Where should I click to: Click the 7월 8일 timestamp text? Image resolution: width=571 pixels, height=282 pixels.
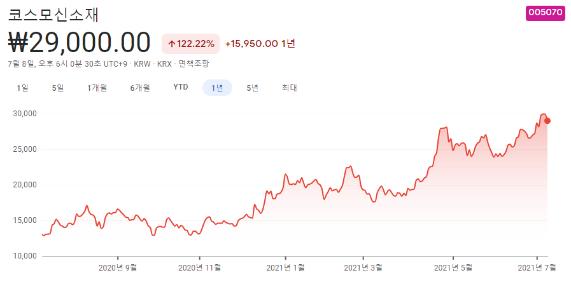[67, 64]
